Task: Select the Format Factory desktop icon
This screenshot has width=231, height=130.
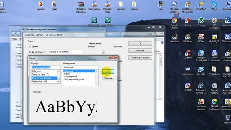Action: (x=214, y=88)
